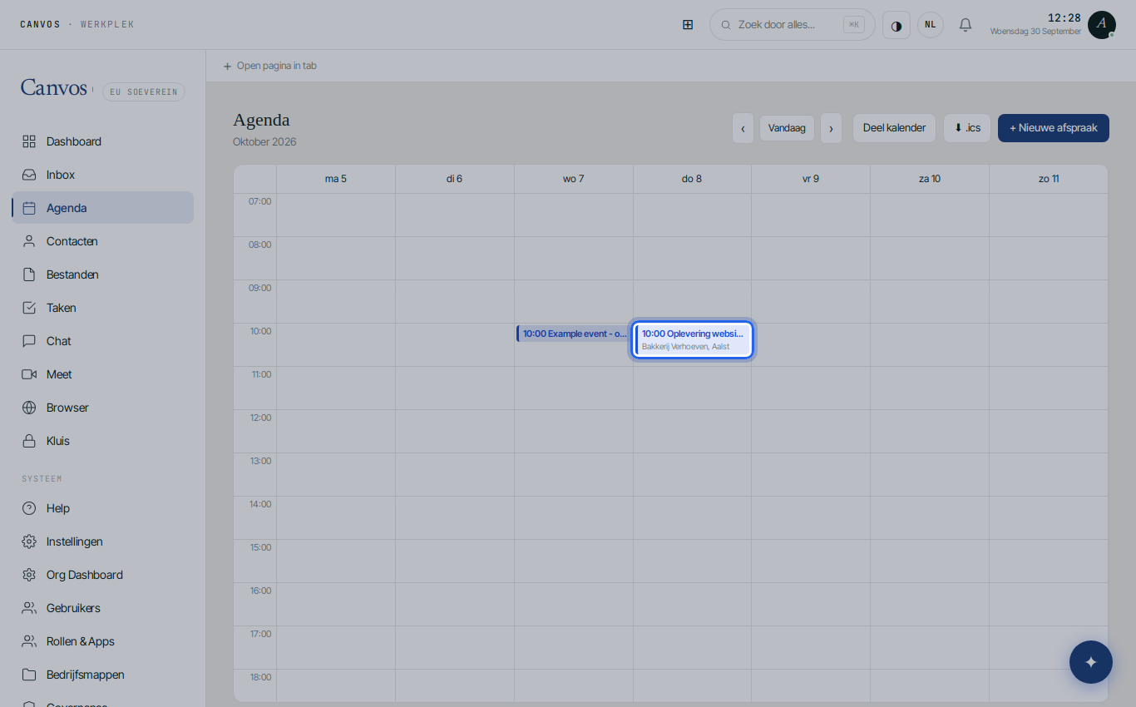Click the Deel kalender button
Viewport: 1136px width, 707px height.
[895, 128]
